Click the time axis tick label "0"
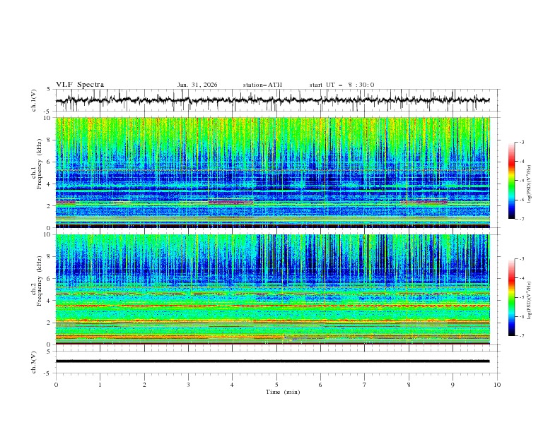560x432 pixels. [x=56, y=385]
